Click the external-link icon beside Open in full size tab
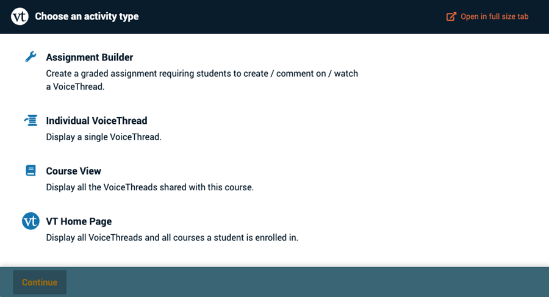549x297 pixels. point(451,16)
